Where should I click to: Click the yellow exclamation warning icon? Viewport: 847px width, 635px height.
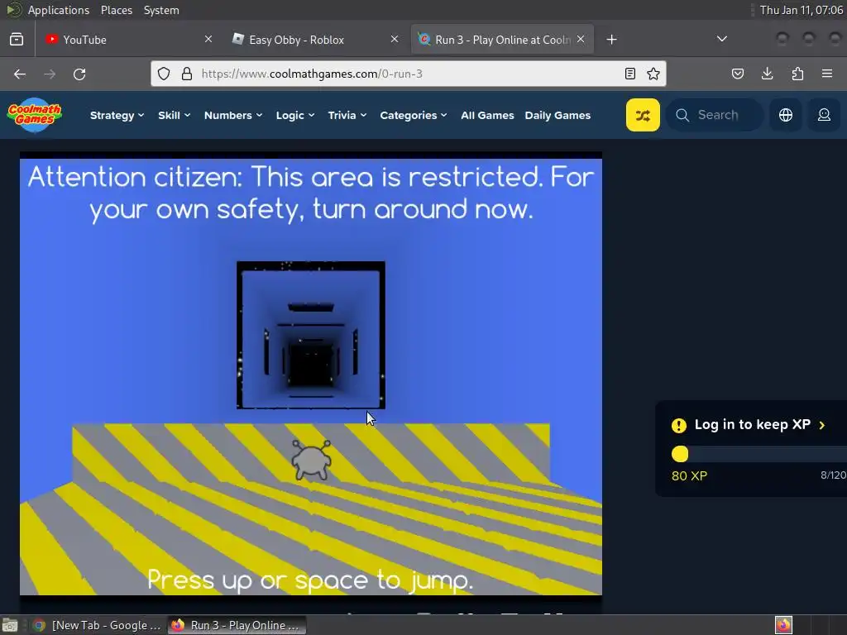point(679,426)
